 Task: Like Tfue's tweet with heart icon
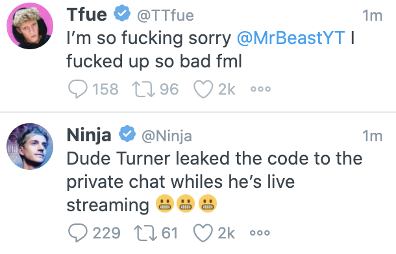pyautogui.click(x=203, y=89)
